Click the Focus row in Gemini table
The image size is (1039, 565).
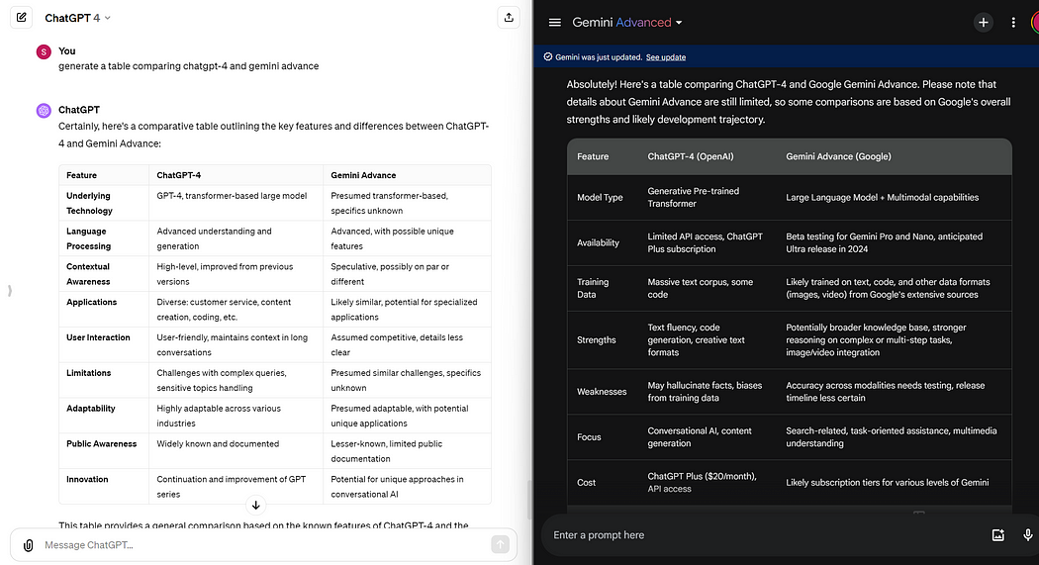790,437
